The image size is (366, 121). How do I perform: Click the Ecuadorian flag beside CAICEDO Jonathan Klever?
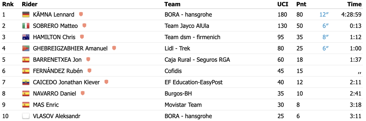[26, 82]
